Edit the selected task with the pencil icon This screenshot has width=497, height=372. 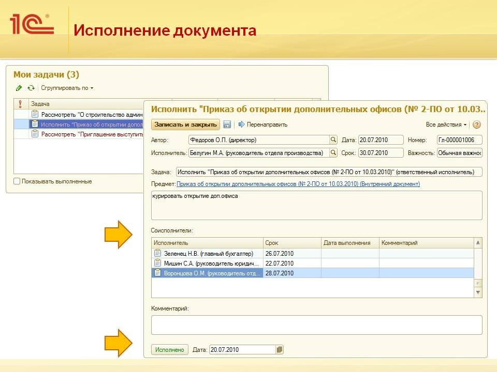click(x=19, y=88)
